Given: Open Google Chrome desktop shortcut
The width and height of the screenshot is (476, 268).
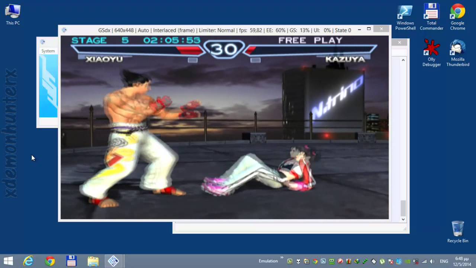Looking at the screenshot, I should point(458,17).
